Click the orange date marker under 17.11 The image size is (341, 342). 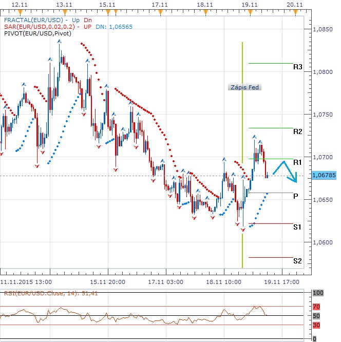160,11
